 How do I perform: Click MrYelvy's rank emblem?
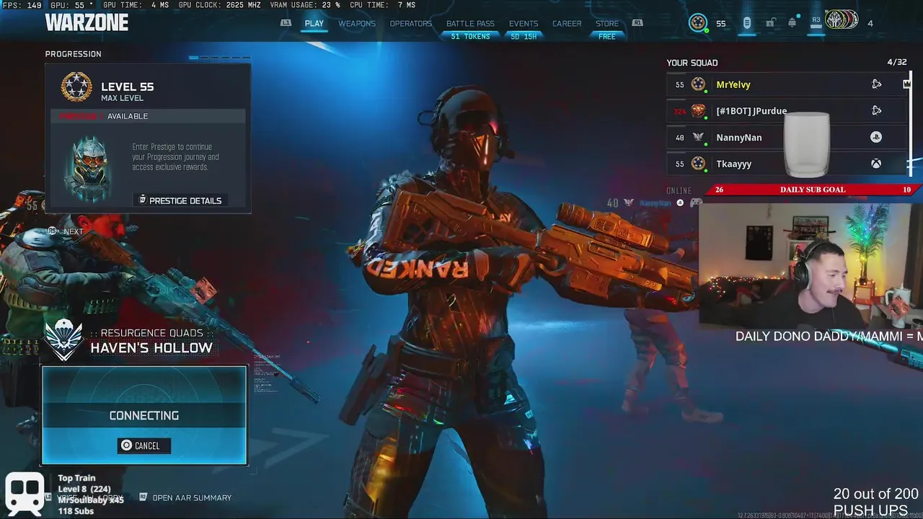coord(698,84)
